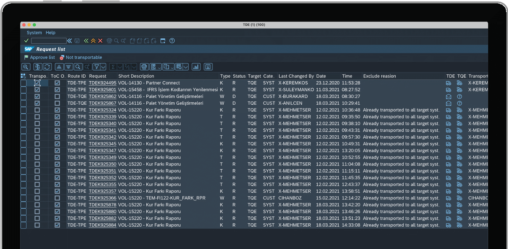This screenshot has width=508, height=249.
Task: Click the Print icon in list toolbar
Action: pos(144,67)
